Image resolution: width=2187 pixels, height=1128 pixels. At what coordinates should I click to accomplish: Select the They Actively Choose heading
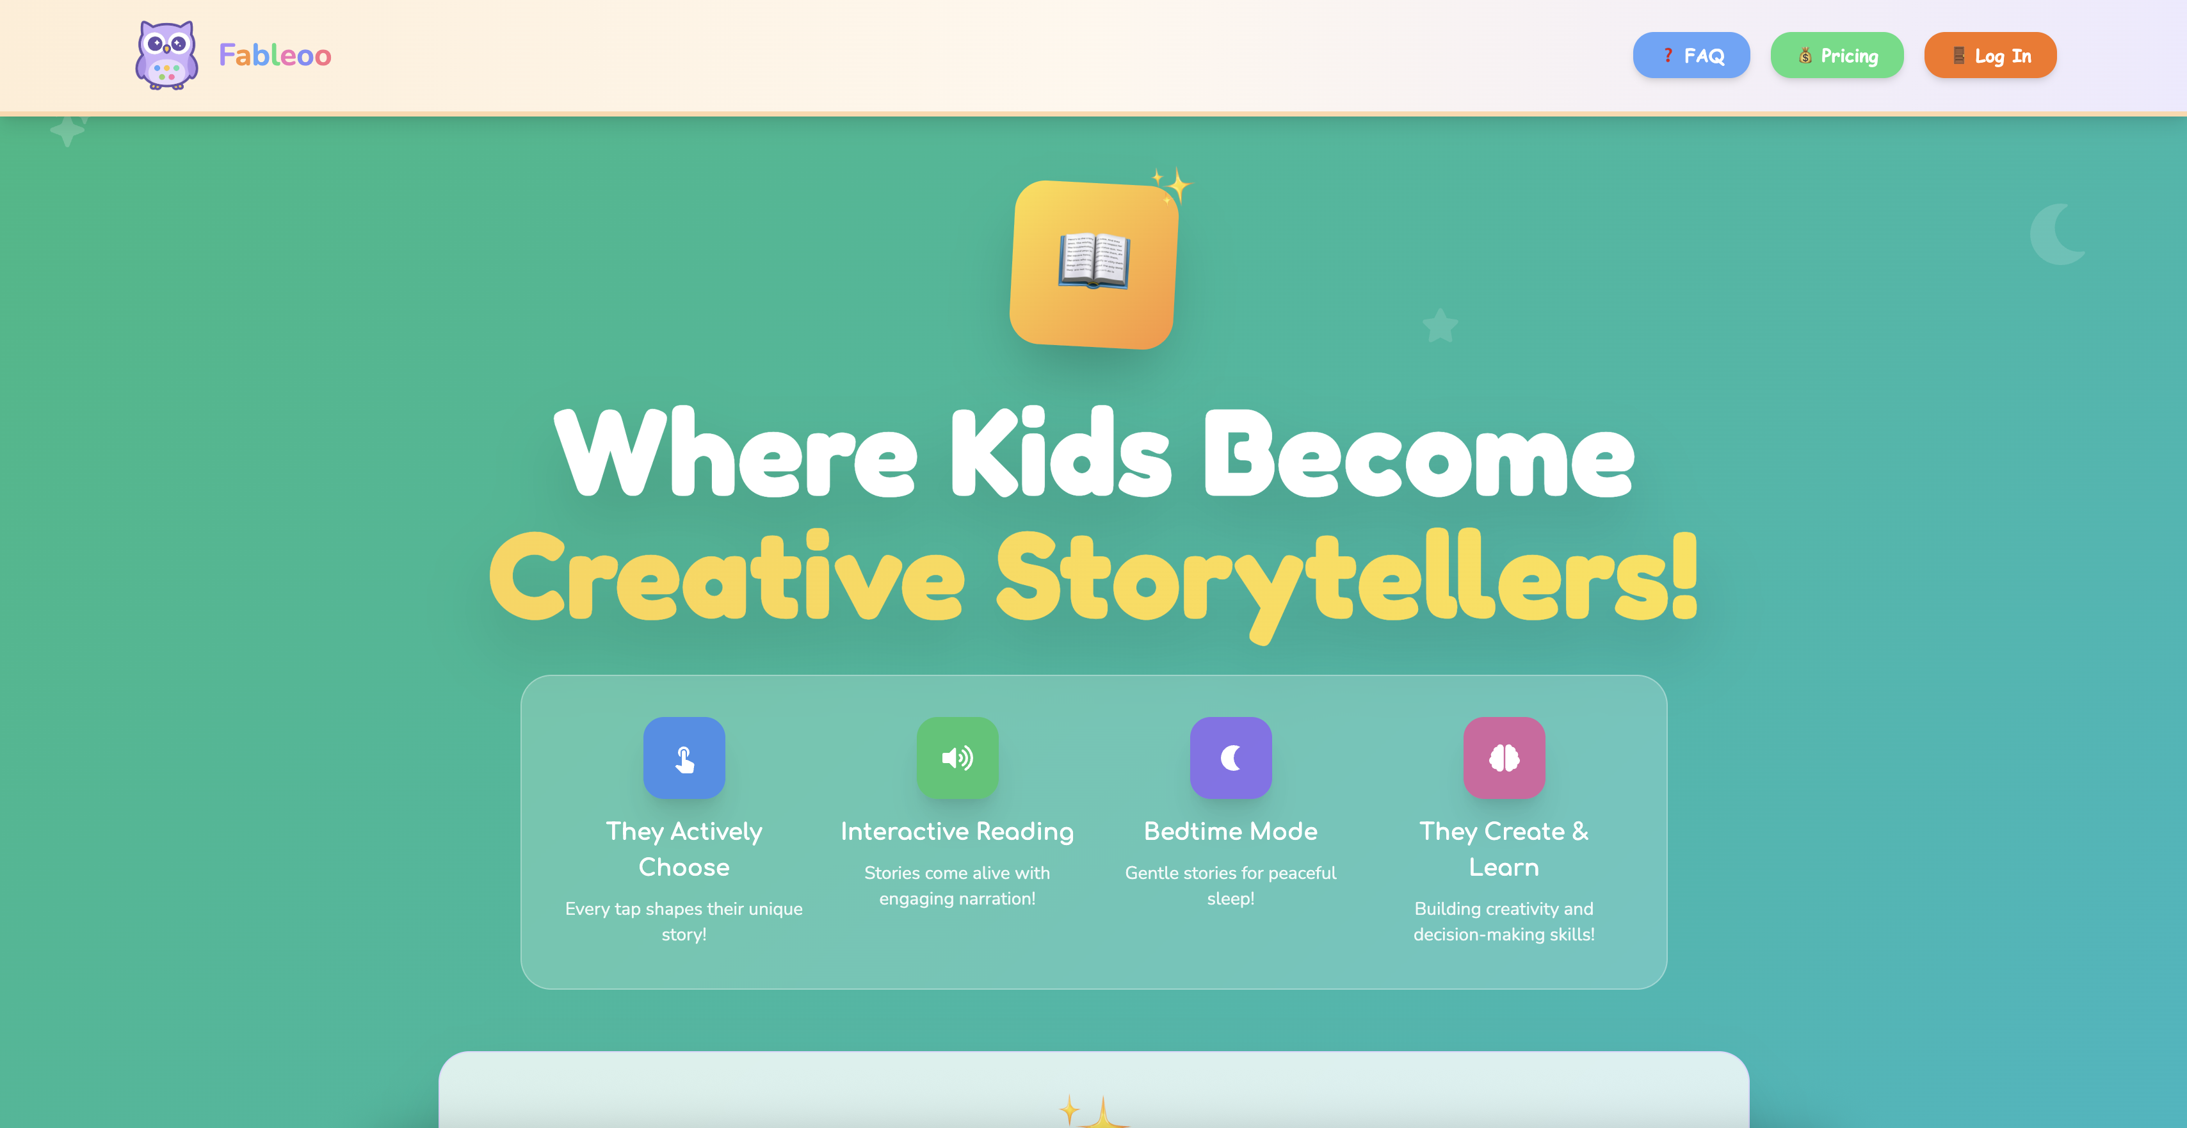(x=684, y=849)
